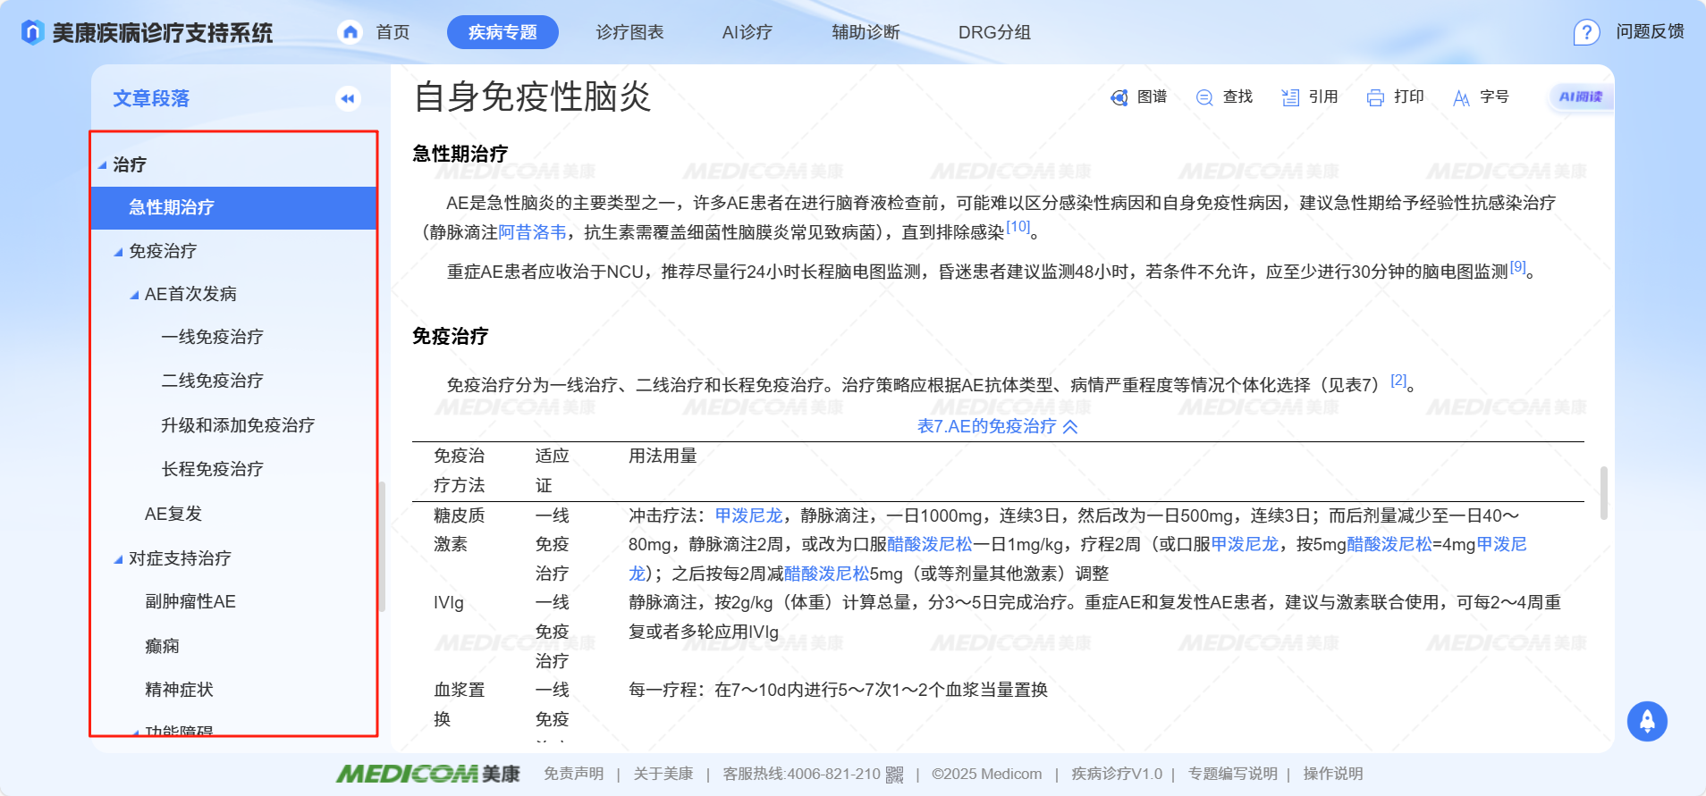This screenshot has height=796, width=1706.
Task: Click the home icon beside 首页
Action: point(350,33)
